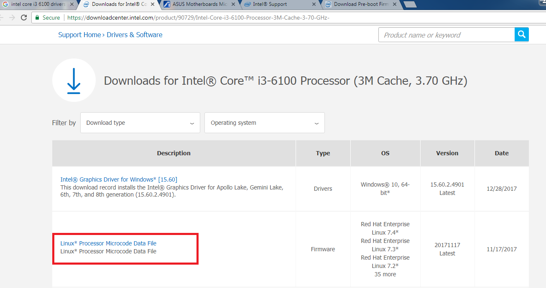The image size is (546, 288).
Task: Click the Version column header
Action: [x=447, y=153]
